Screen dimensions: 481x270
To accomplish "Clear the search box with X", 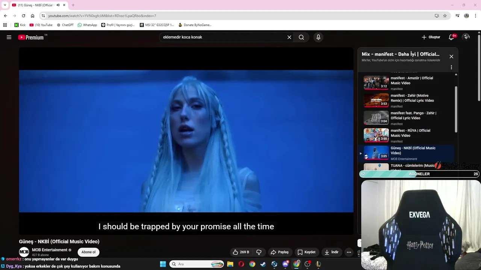I will tap(289, 37).
